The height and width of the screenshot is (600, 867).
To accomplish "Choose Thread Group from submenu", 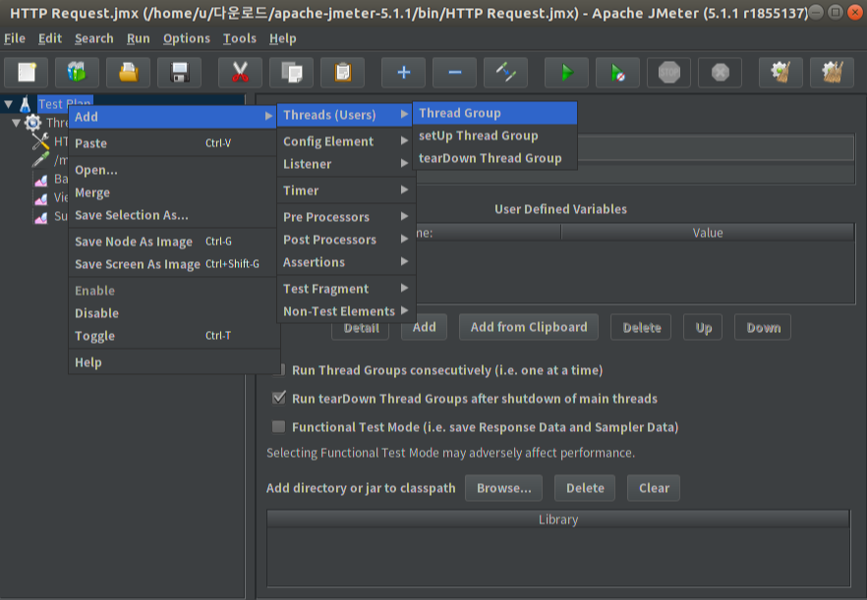I will (494, 113).
